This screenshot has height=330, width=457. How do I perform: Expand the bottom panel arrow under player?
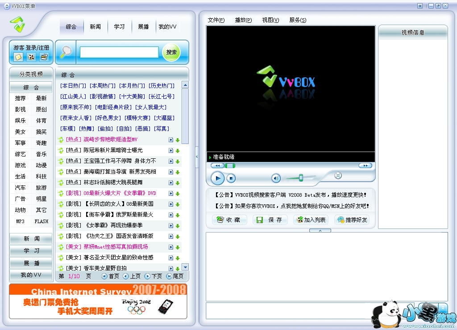click(x=320, y=230)
